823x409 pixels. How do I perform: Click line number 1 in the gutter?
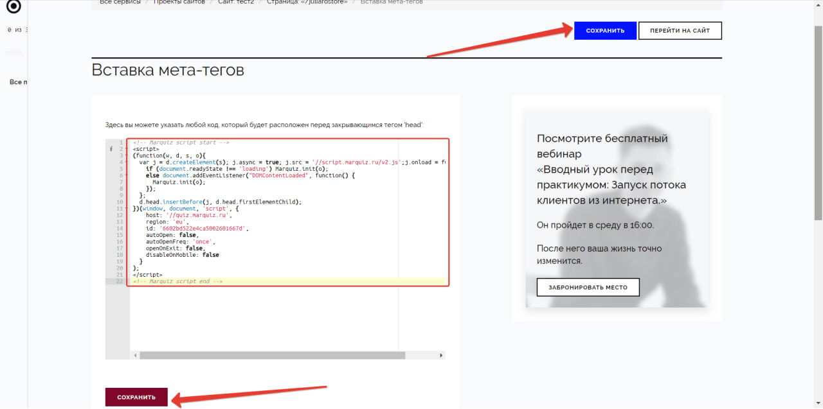[121, 142]
